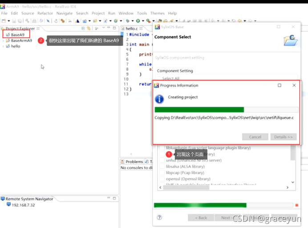Image resolution: width=308 pixels, height=228 pixels.
Task: Click Link with Editor in Project Explorer
Action: [x=89, y=28]
